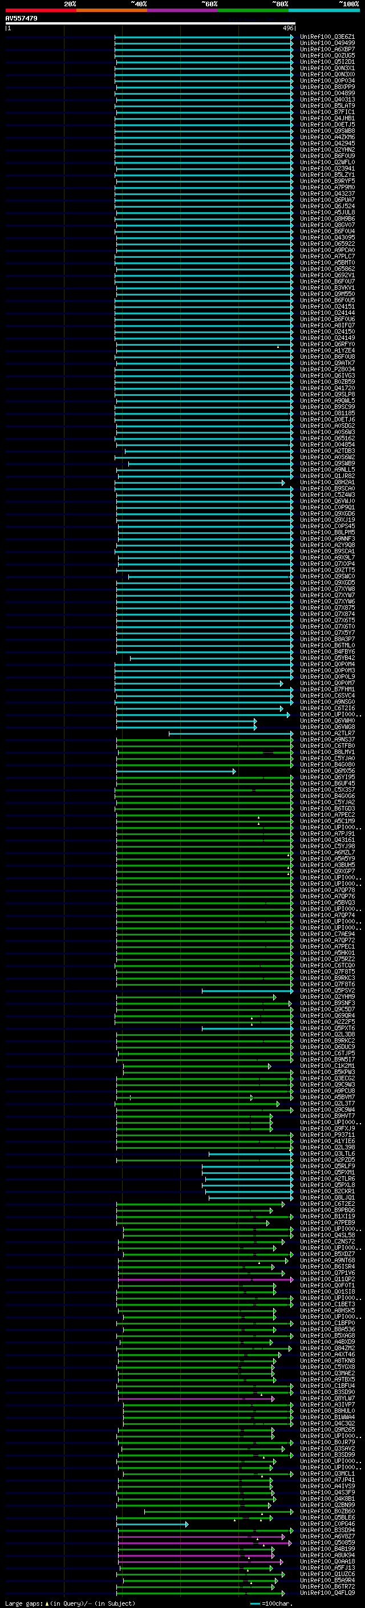Click the red ~20% identity legend bar
Image resolution: width=365 pixels, height=1608 pixels.
[x=40, y=10]
